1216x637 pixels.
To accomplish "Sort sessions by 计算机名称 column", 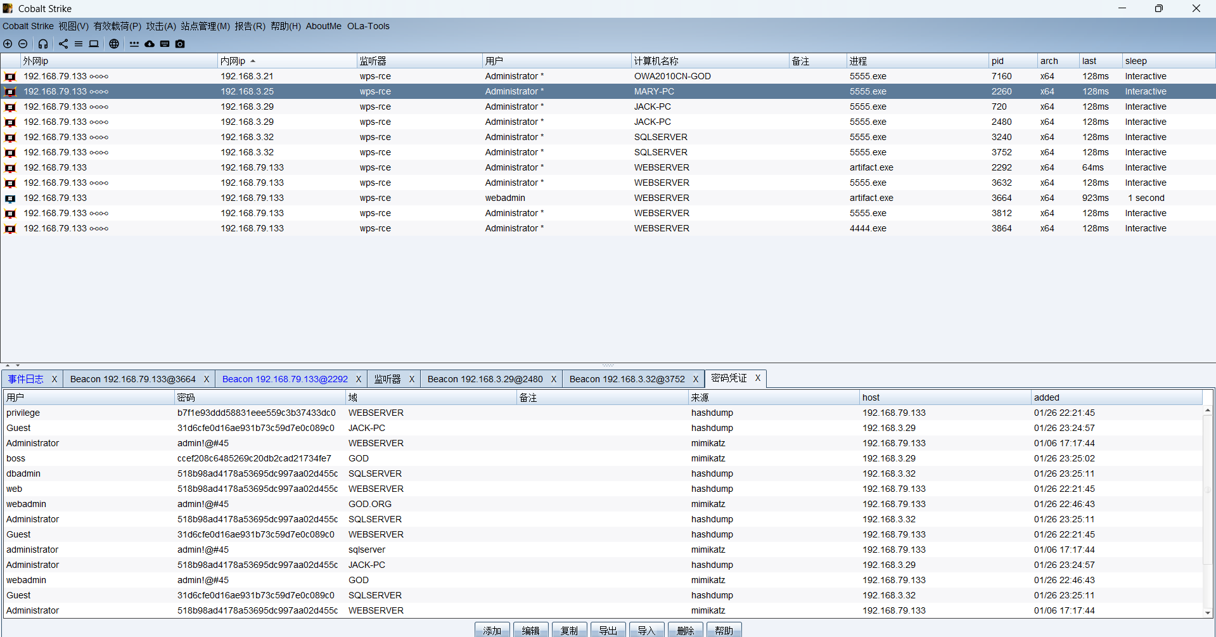I will [x=710, y=61].
